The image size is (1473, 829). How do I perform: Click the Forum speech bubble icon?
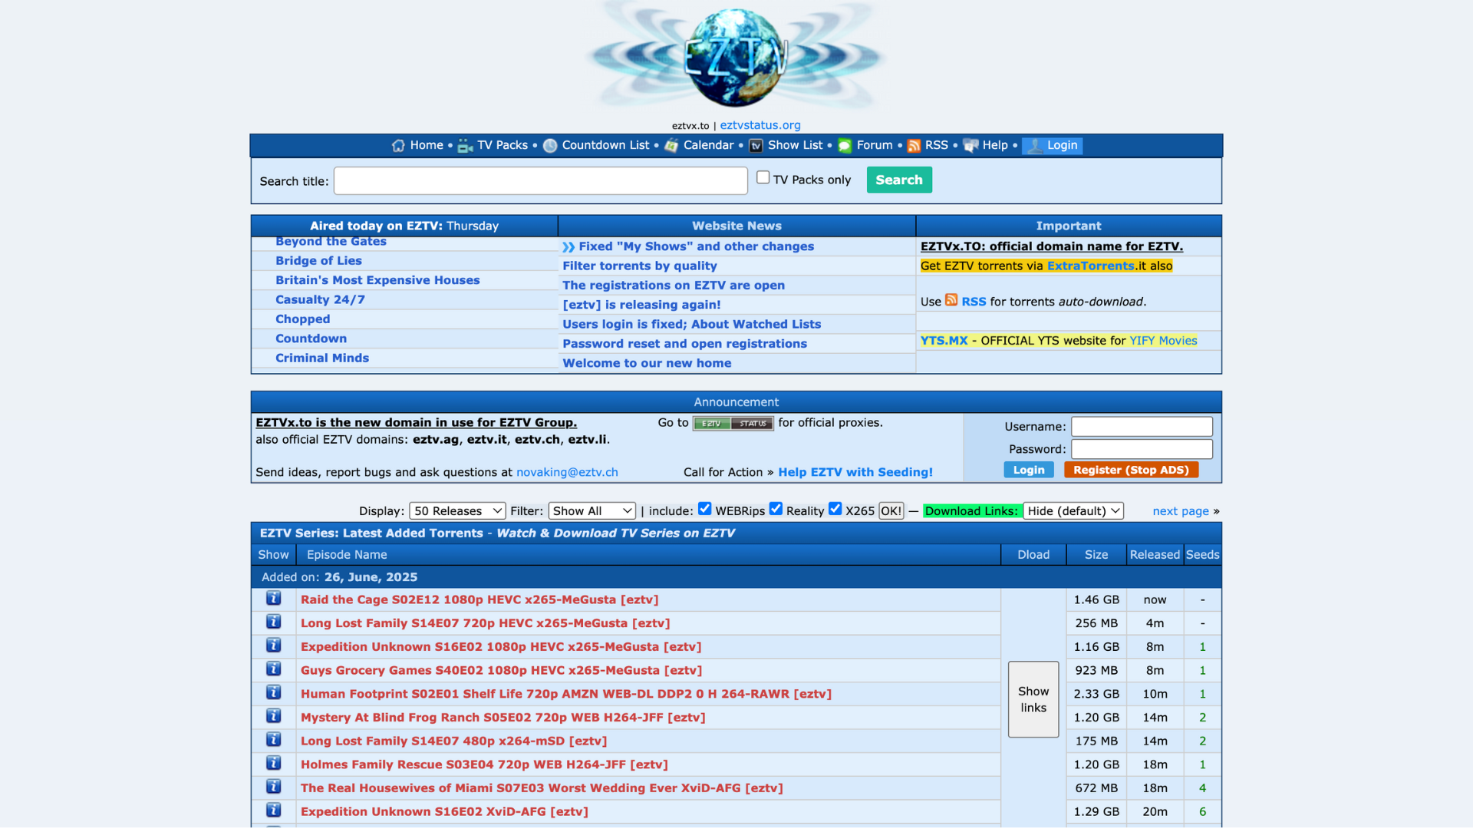(845, 146)
